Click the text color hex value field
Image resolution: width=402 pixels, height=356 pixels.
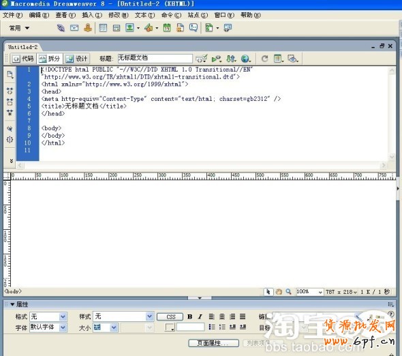pos(191,327)
